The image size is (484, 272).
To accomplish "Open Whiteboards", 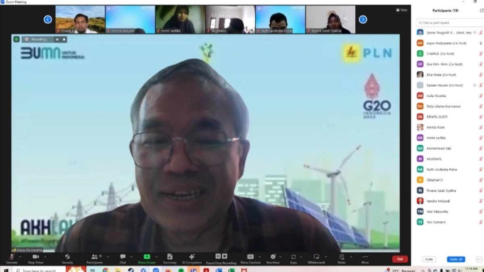I will (316, 259).
